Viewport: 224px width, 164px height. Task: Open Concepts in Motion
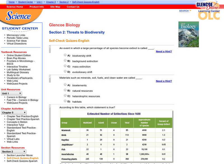coord(17,122)
